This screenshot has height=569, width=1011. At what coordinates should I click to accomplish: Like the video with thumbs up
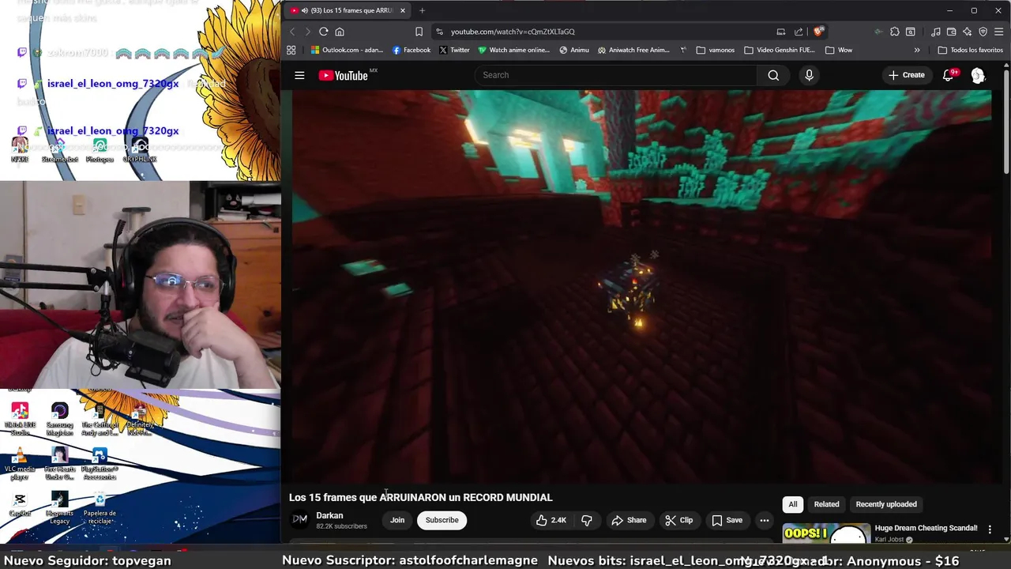click(551, 520)
